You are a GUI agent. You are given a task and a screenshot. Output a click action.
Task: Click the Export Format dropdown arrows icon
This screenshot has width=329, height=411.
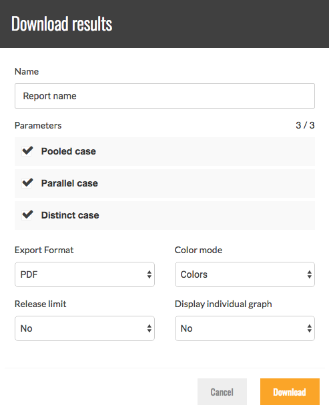(149, 274)
